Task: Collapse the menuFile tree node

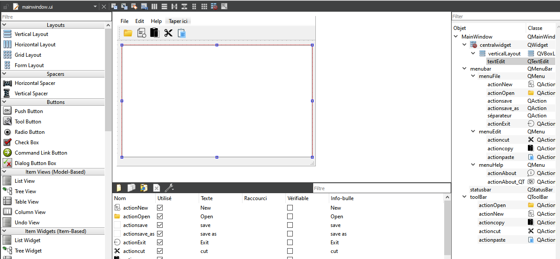Action: pyautogui.click(x=473, y=76)
